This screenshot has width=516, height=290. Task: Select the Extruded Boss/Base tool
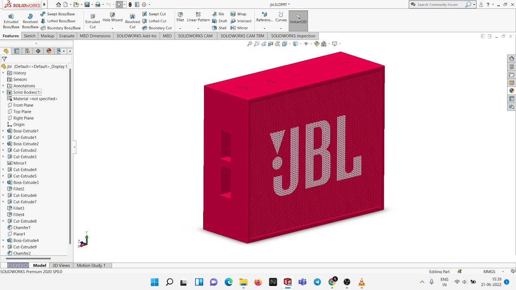tap(11, 21)
